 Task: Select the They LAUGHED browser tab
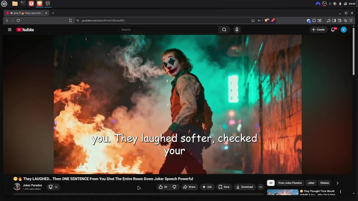tap(27, 13)
